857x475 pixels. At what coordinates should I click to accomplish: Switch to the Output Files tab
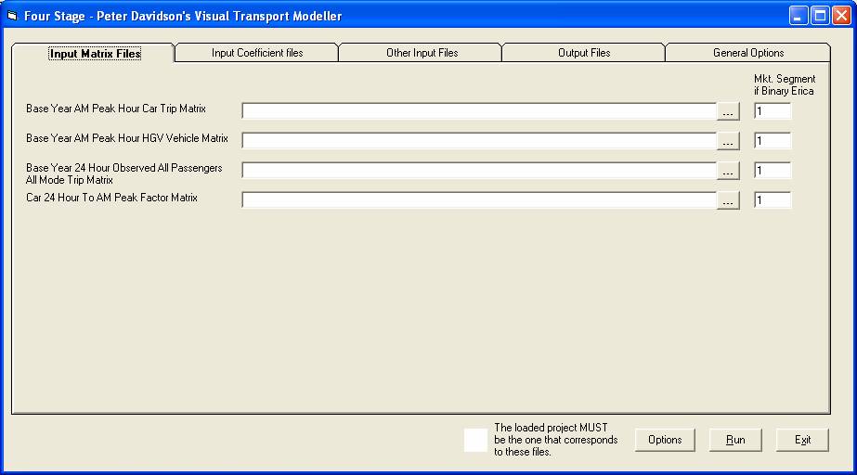tap(584, 53)
